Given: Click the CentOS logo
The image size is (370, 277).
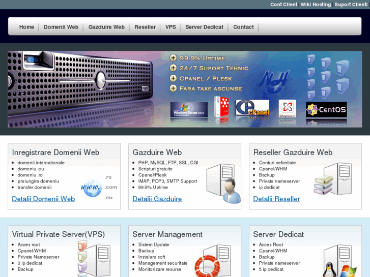Looking at the screenshot, I should pos(326,110).
